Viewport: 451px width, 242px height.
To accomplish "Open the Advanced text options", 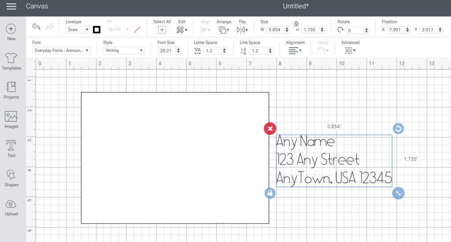I will 350,51.
